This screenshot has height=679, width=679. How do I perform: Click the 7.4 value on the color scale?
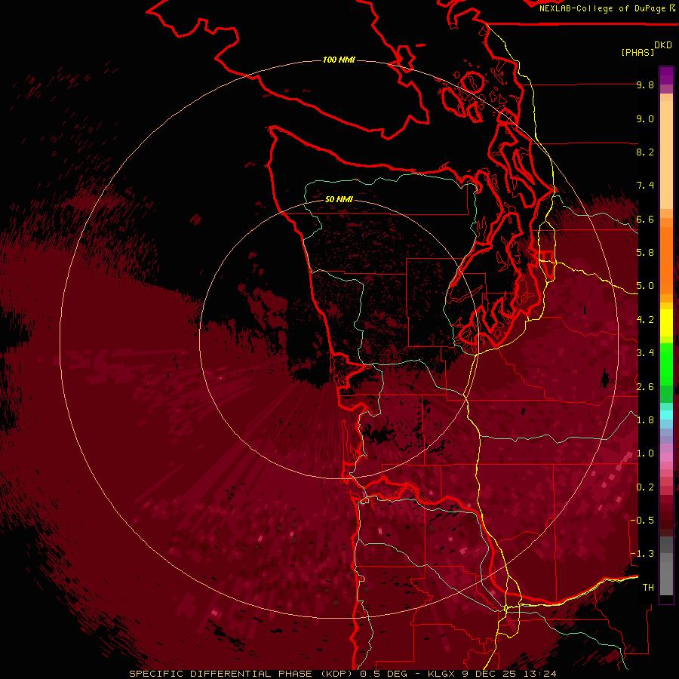pyautogui.click(x=645, y=186)
